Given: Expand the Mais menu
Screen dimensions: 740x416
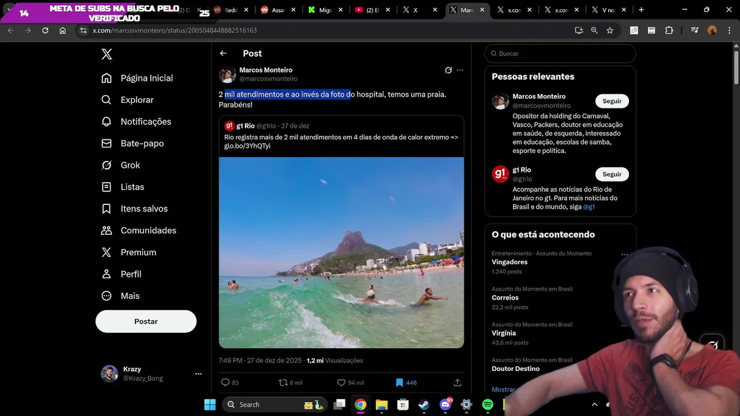Looking at the screenshot, I should coord(121,296).
